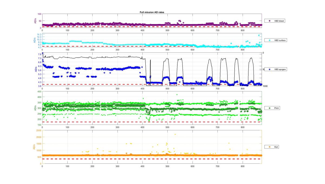Click the red dashed threshold line in Roll plot
The width and height of the screenshot is (325, 184).
(x=152, y=159)
